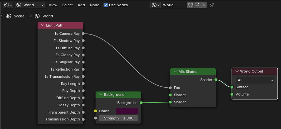281x129 pixels.
Task: Click the Strength 1.000 field
Action: 119,118
